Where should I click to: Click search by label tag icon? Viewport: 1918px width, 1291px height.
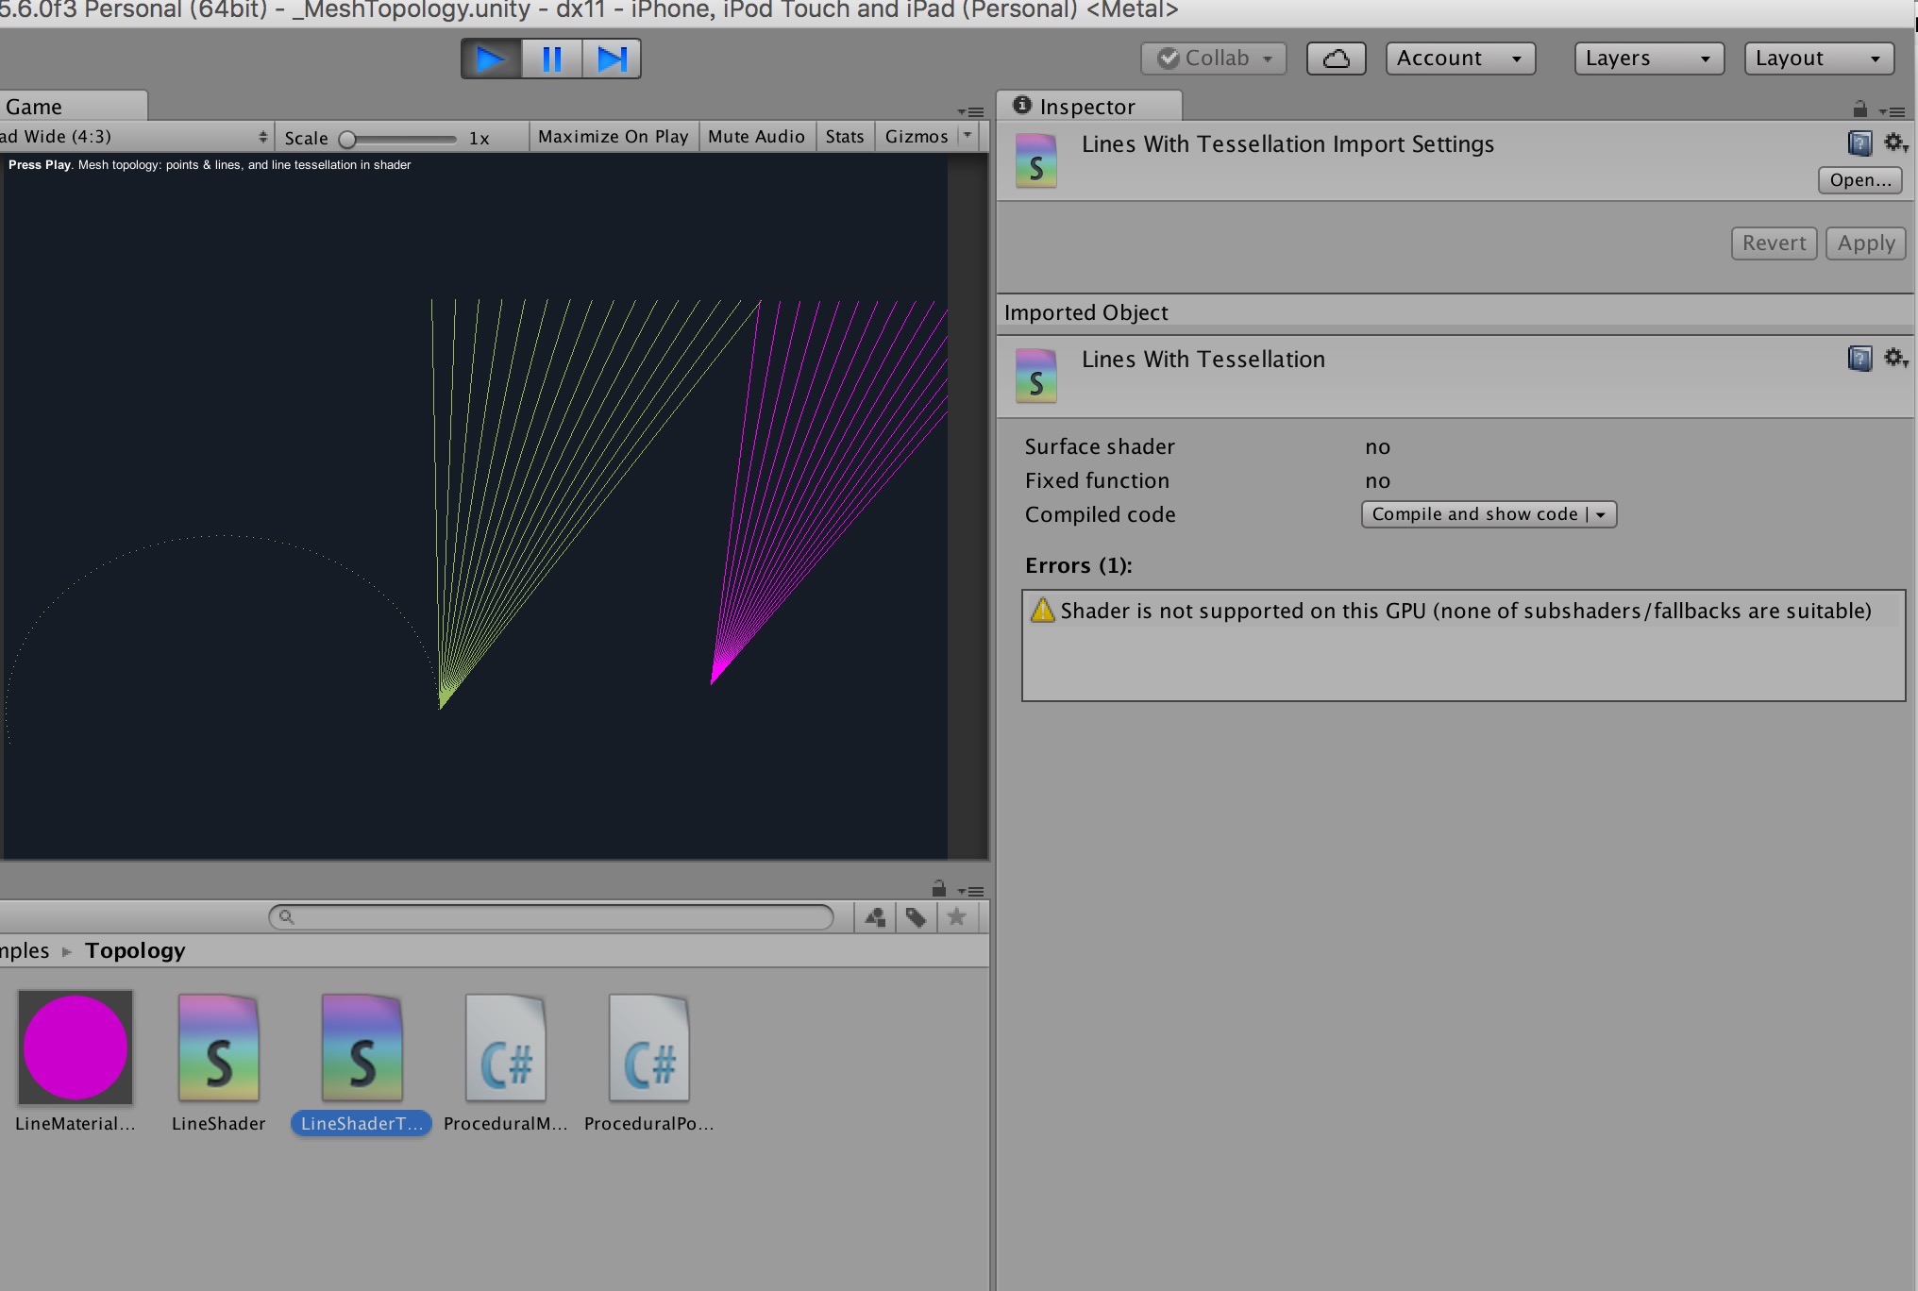point(916,916)
